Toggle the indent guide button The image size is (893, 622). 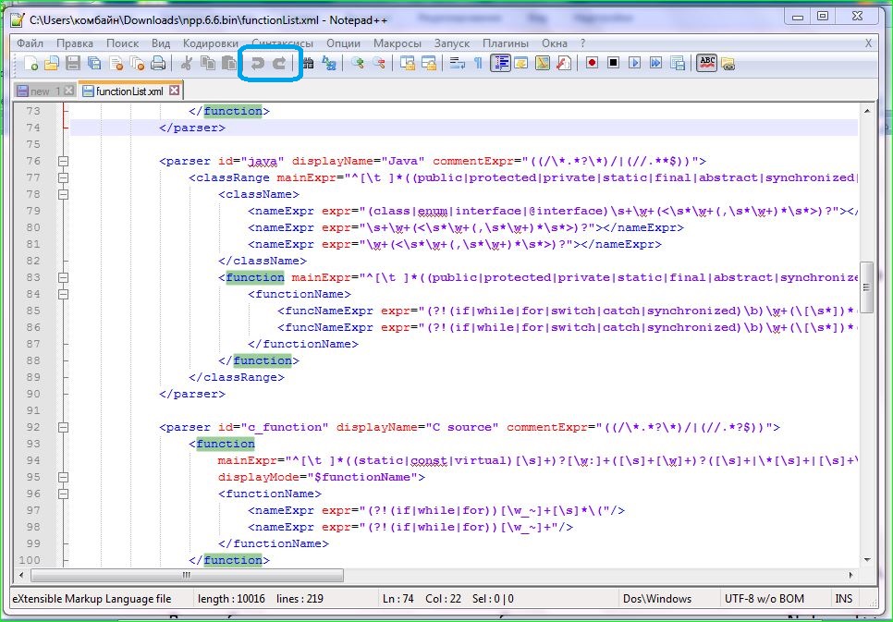tap(500, 63)
